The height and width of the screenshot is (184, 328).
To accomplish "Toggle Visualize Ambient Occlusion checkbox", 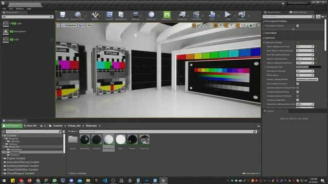I will 297,96.
